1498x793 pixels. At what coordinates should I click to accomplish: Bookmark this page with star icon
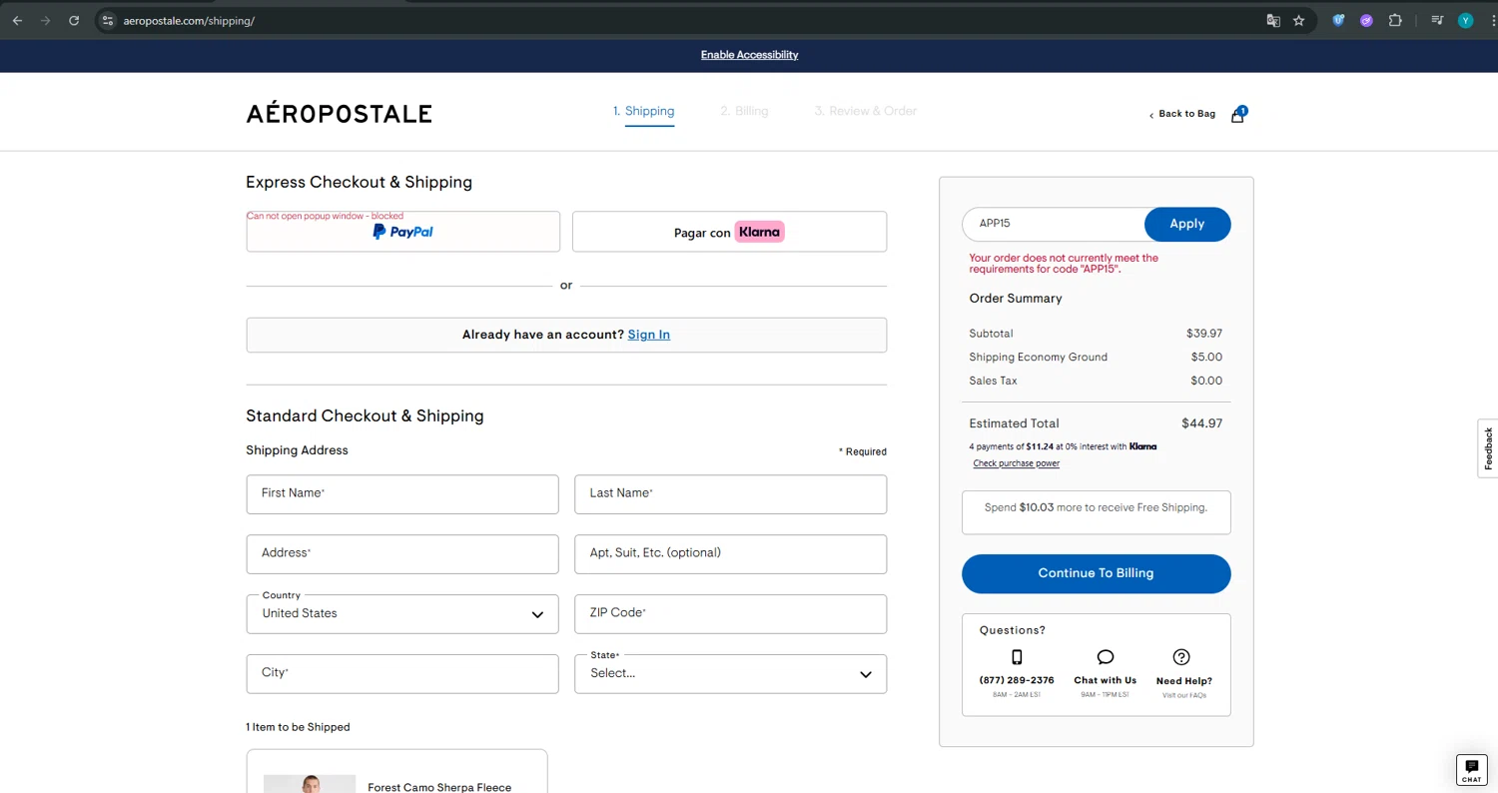point(1299,20)
